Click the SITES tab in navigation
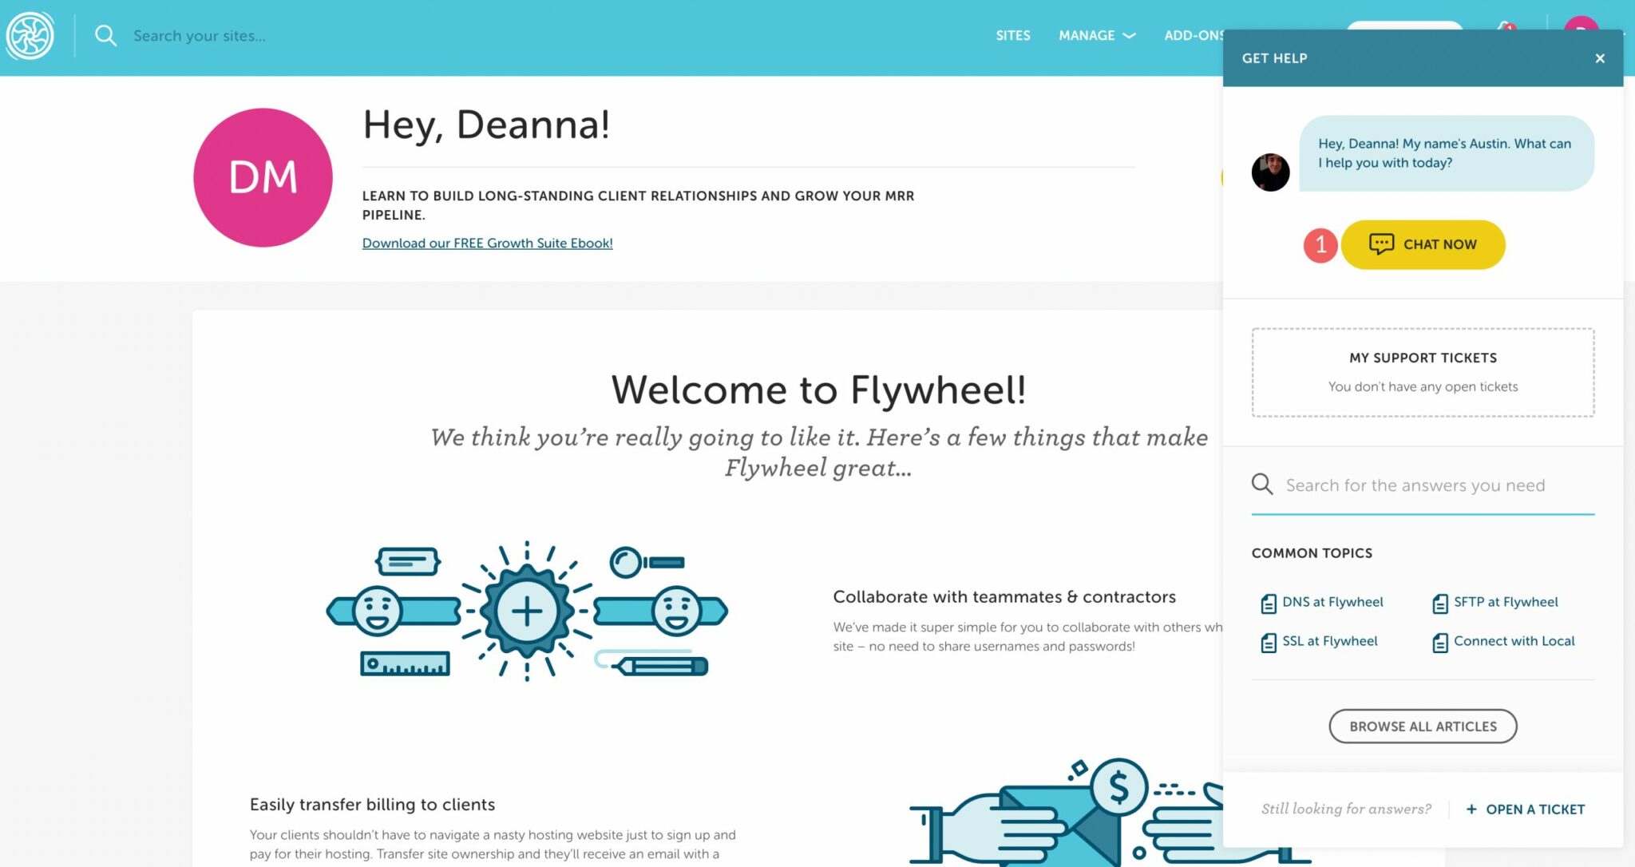Viewport: 1635px width, 867px height. (1013, 36)
